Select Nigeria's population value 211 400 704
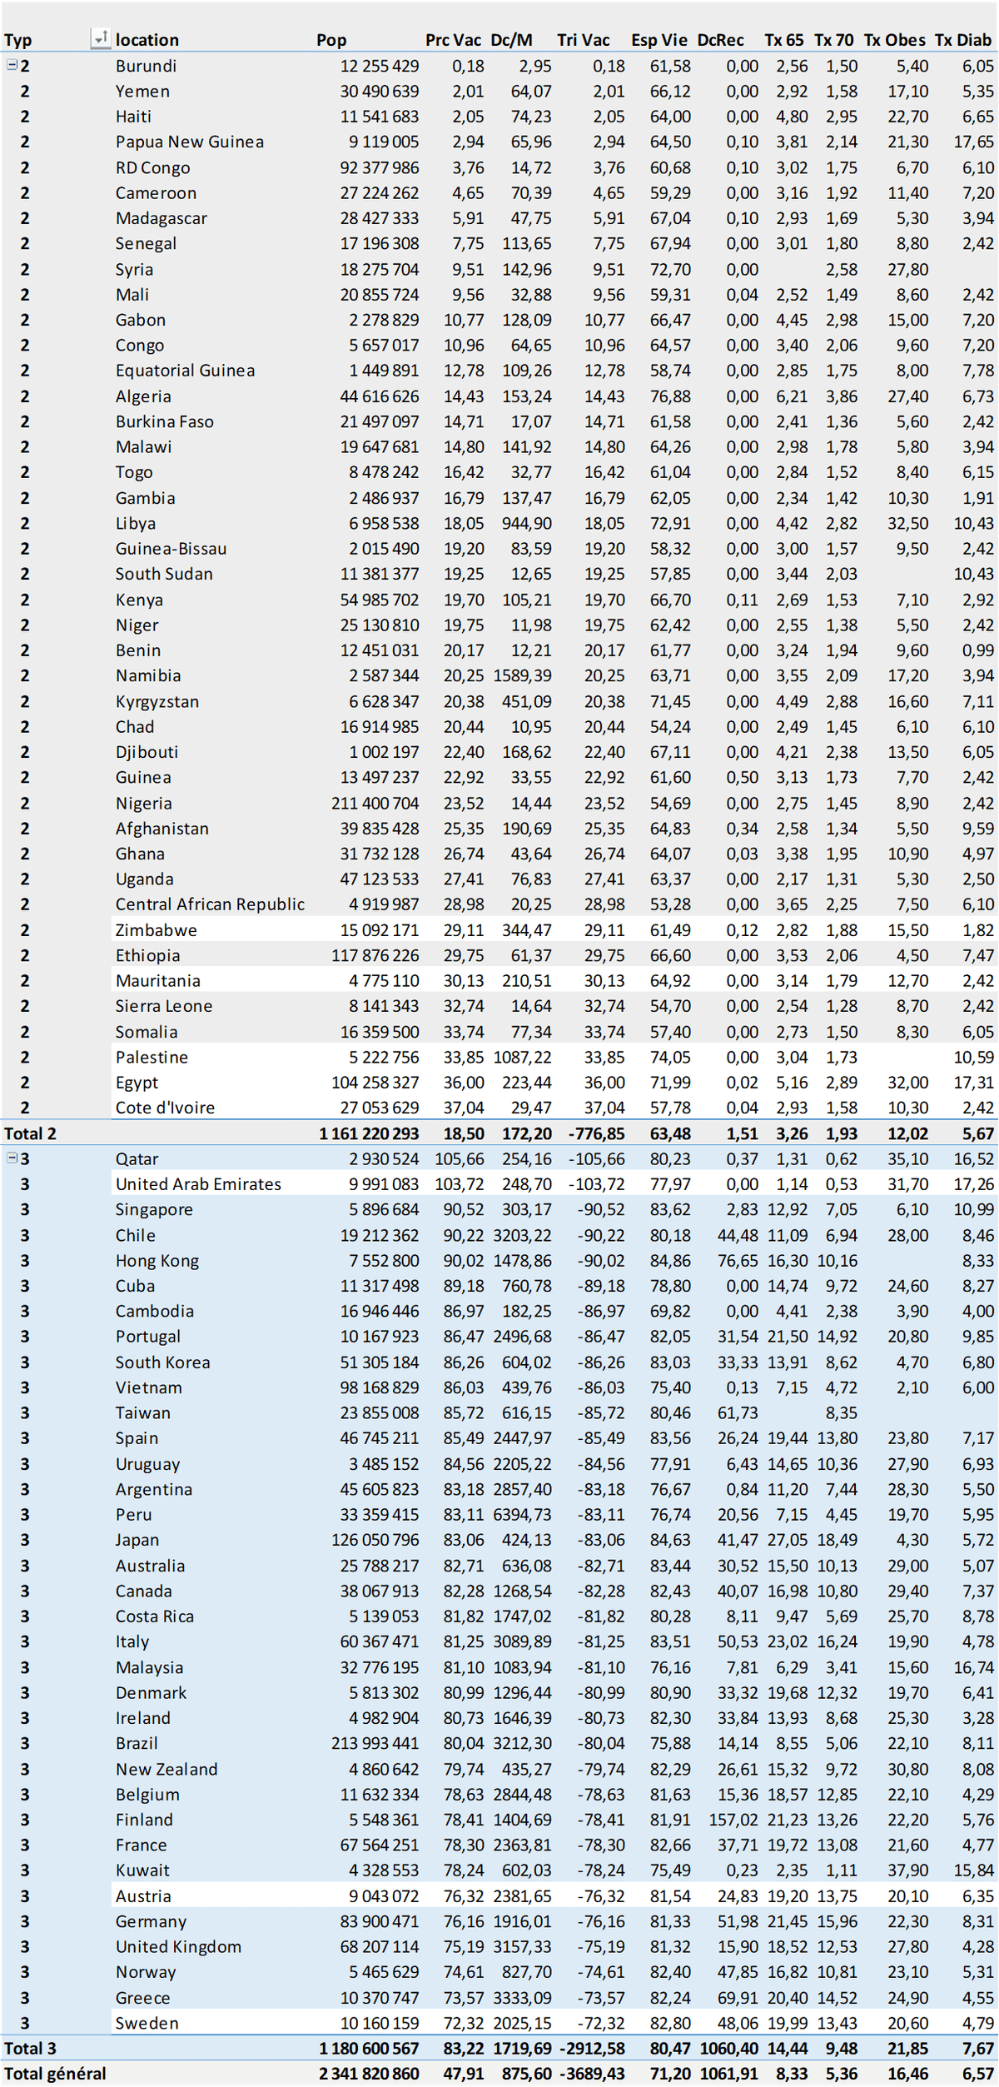The width and height of the screenshot is (999, 2087). point(375,804)
